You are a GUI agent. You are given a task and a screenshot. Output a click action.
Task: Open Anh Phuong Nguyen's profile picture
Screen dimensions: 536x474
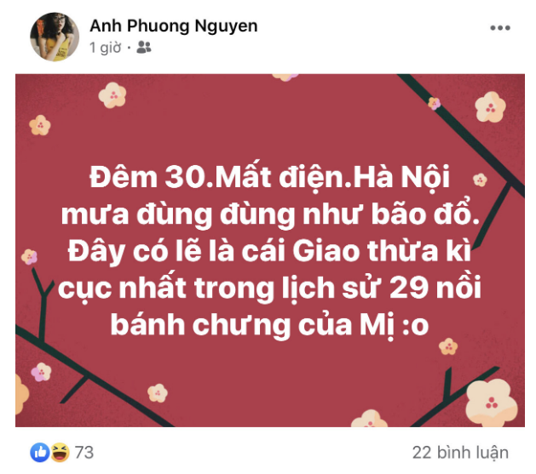[55, 37]
